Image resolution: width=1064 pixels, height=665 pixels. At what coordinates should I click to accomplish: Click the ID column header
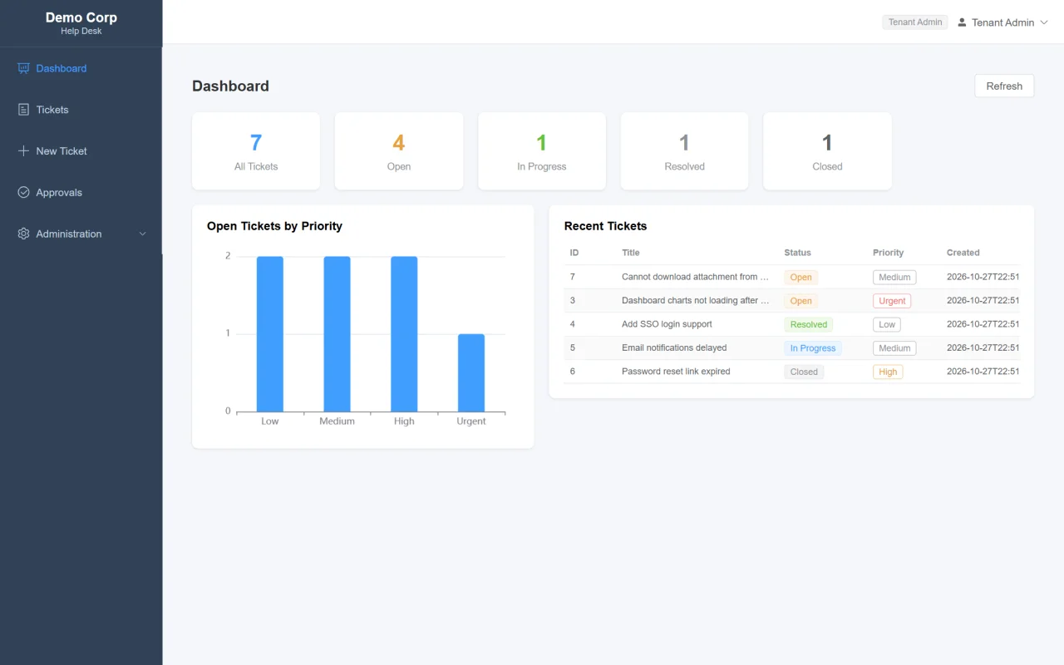pos(574,253)
